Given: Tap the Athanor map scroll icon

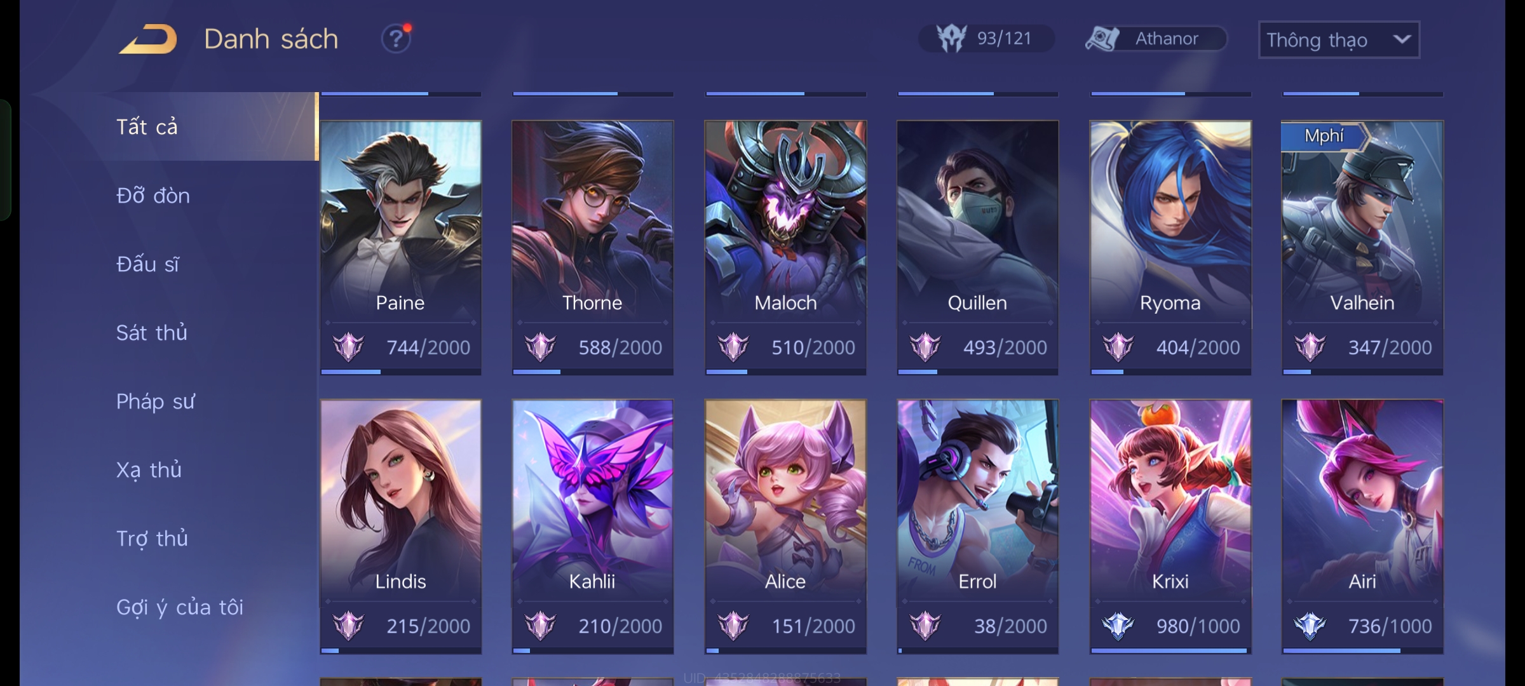Looking at the screenshot, I should pyautogui.click(x=1102, y=39).
